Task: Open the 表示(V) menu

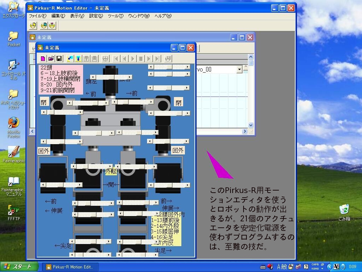Action: pyautogui.click(x=77, y=16)
